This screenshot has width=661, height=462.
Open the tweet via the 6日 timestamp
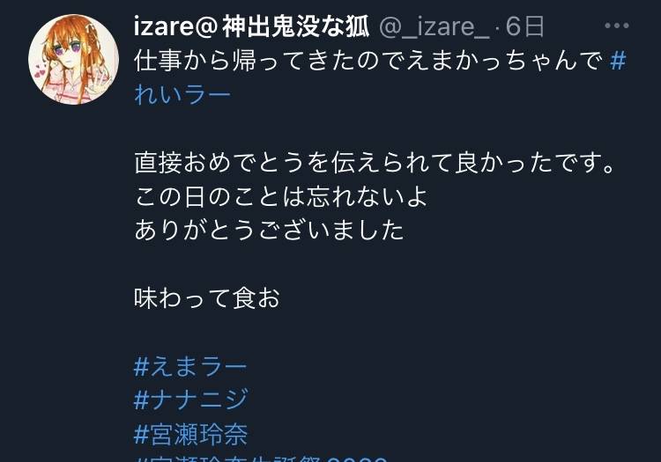[x=525, y=26]
